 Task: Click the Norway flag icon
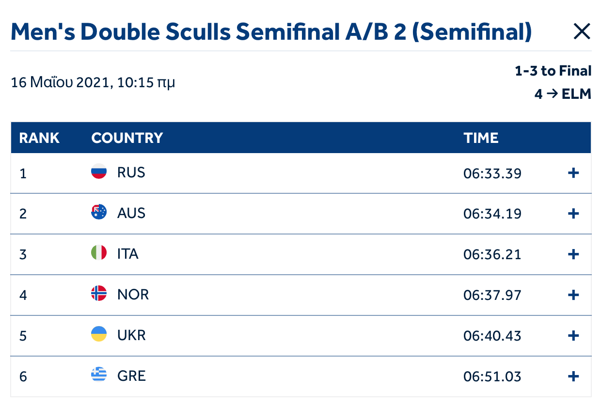[x=99, y=294]
